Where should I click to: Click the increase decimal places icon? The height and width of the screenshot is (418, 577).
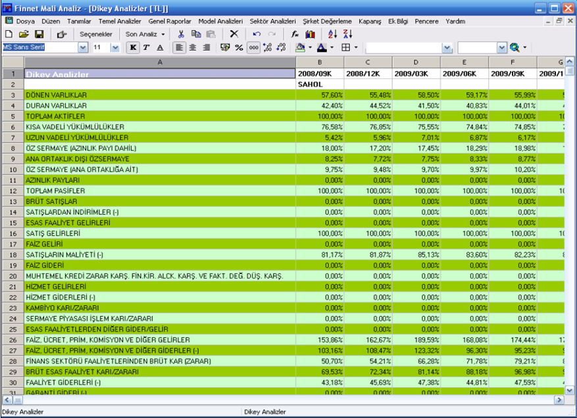268,47
